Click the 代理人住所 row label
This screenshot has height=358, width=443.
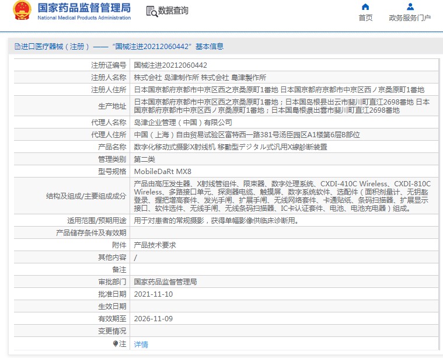pyautogui.click(x=109, y=134)
